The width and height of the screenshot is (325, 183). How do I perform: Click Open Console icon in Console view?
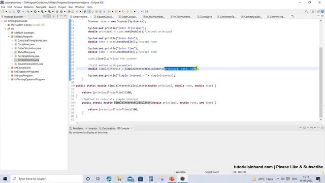click(311, 128)
